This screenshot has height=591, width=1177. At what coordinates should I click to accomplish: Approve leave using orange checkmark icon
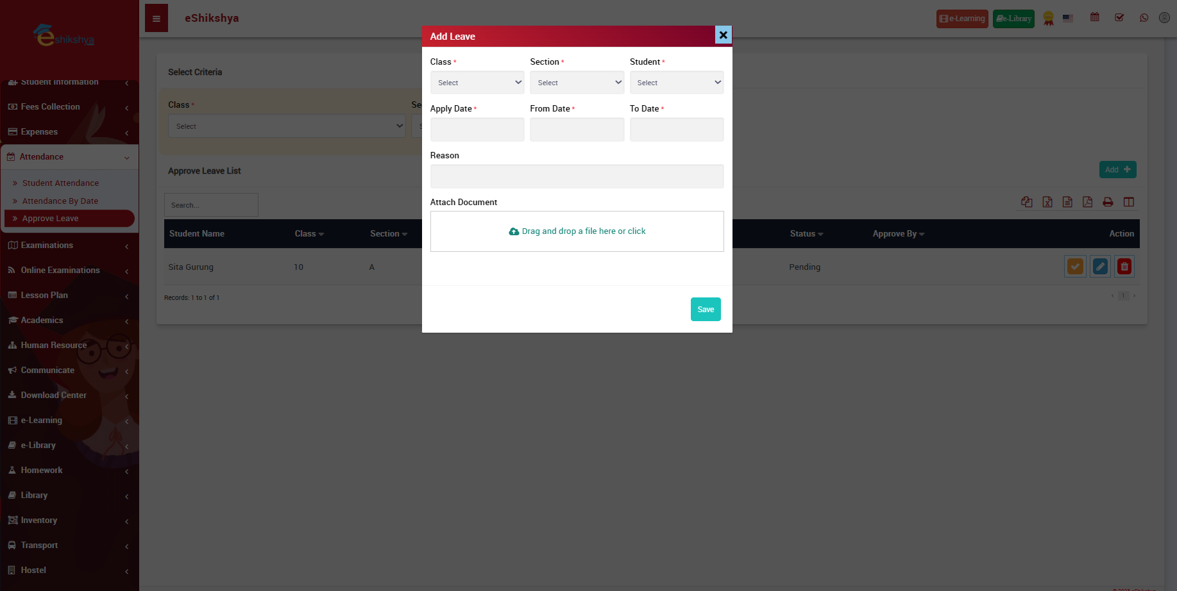pyautogui.click(x=1075, y=267)
